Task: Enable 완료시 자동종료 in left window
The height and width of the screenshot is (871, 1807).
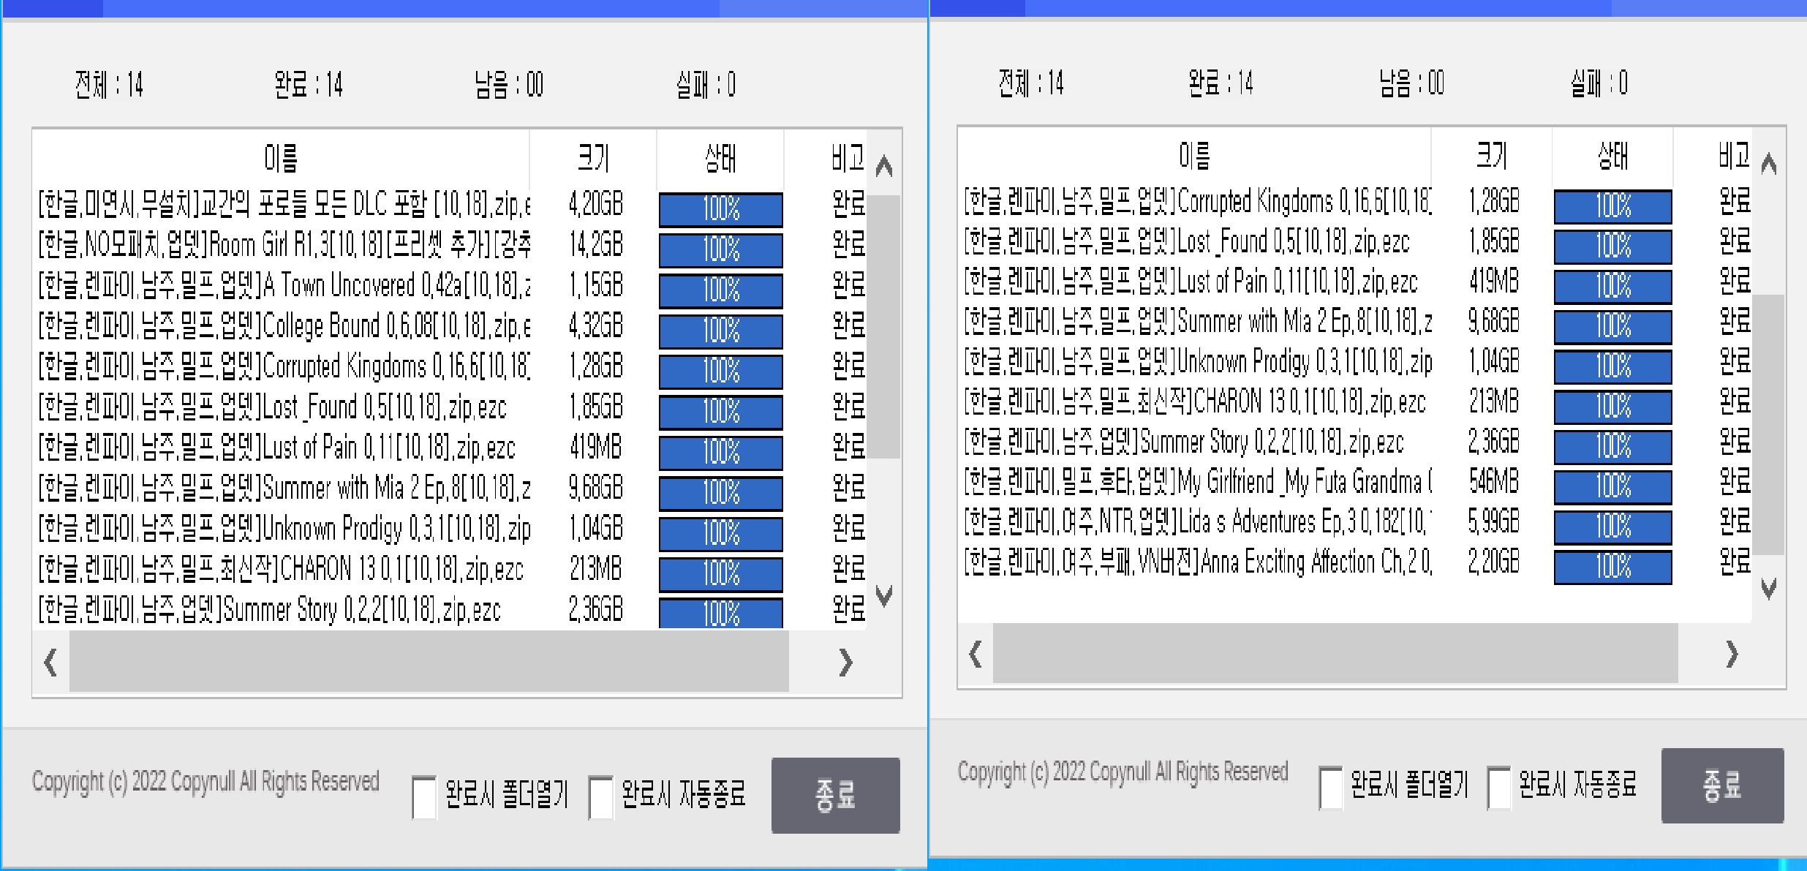Action: coord(600,796)
